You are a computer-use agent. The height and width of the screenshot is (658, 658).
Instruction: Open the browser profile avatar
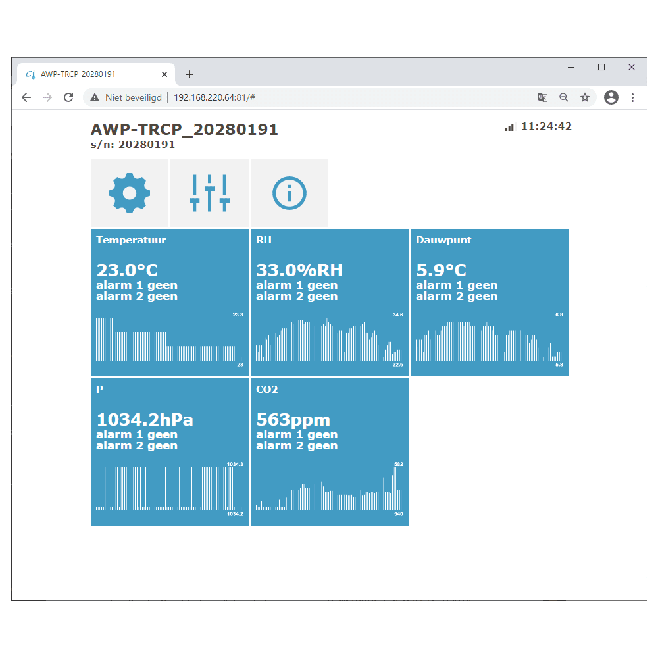[611, 97]
